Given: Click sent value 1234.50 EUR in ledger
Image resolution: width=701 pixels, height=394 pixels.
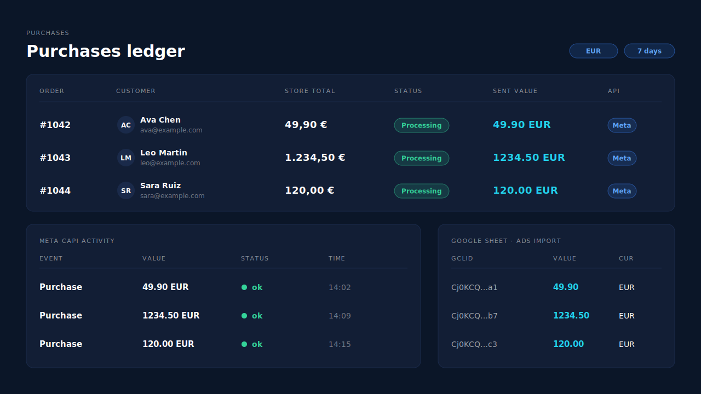Looking at the screenshot, I should click(529, 158).
